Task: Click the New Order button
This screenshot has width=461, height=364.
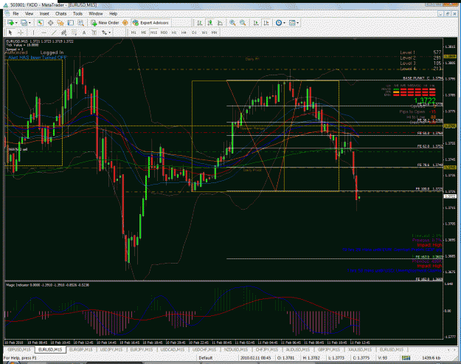Action: coord(105,23)
